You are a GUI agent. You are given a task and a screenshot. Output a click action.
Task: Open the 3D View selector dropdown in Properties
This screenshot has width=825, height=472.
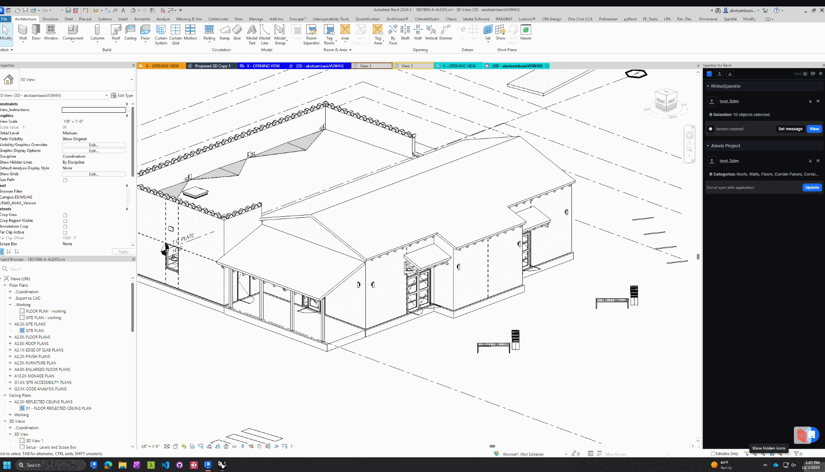tap(131, 79)
